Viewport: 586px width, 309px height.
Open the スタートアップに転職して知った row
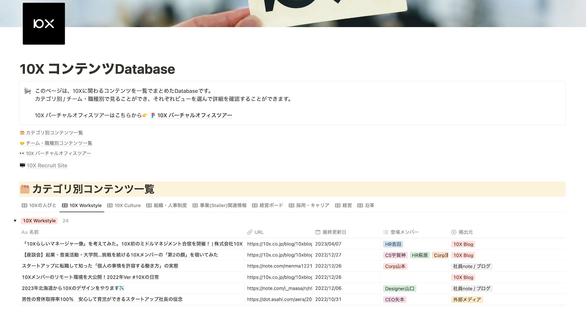pos(100,266)
